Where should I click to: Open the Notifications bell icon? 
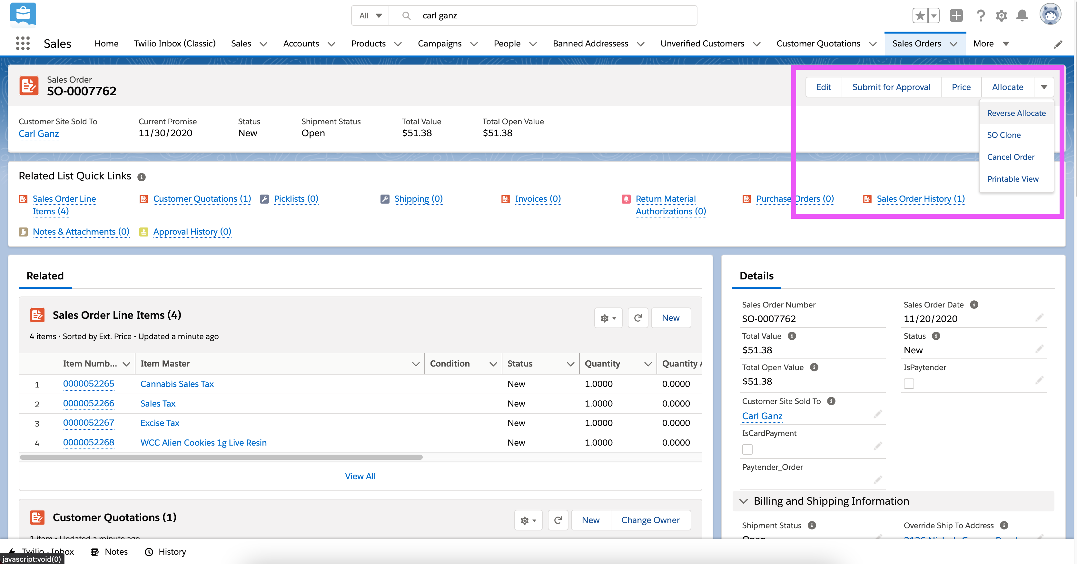click(x=1022, y=16)
